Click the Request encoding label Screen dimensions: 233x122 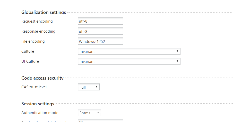click(x=37, y=21)
